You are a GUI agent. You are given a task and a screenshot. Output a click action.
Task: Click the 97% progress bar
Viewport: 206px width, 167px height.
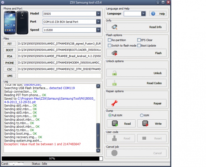pos(52,158)
